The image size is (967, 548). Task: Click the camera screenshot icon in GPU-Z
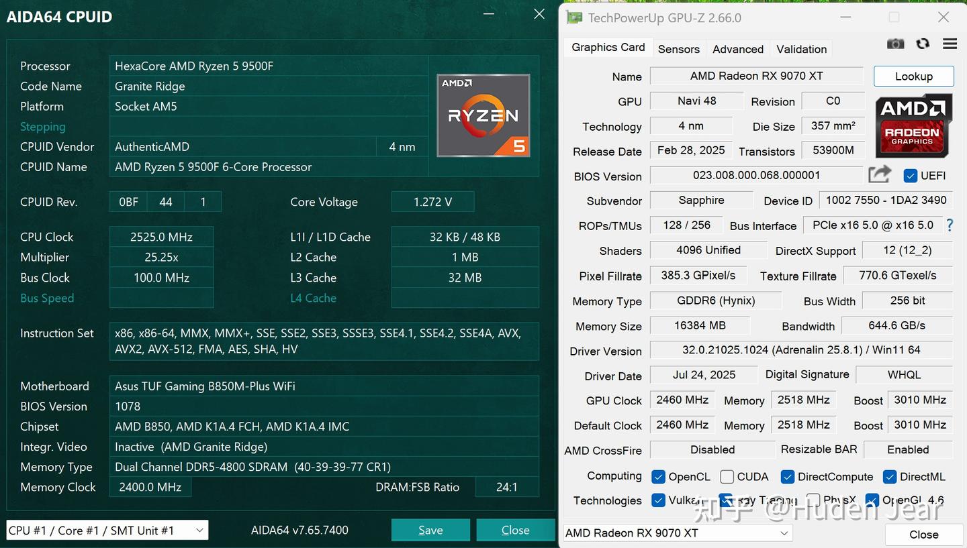895,43
